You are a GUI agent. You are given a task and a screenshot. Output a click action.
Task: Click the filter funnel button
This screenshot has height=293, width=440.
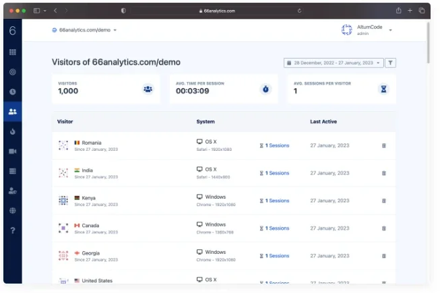pyautogui.click(x=390, y=63)
